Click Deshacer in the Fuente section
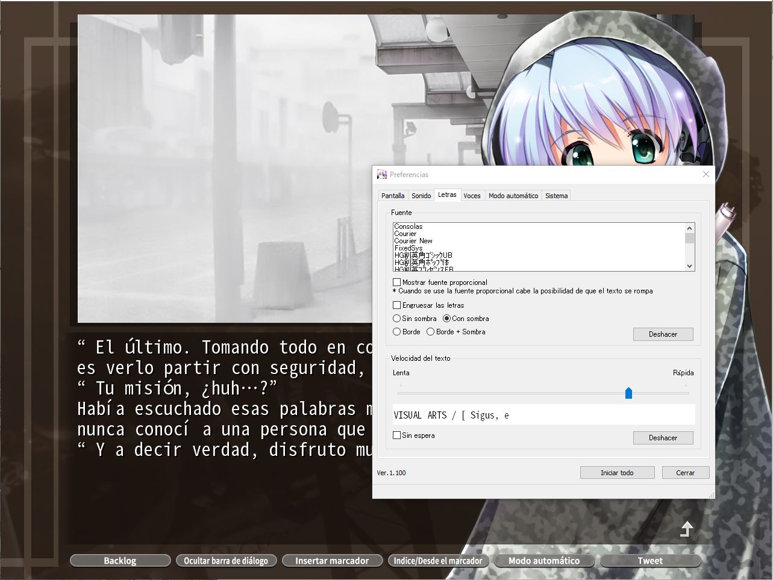This screenshot has width=773, height=580. [663, 334]
